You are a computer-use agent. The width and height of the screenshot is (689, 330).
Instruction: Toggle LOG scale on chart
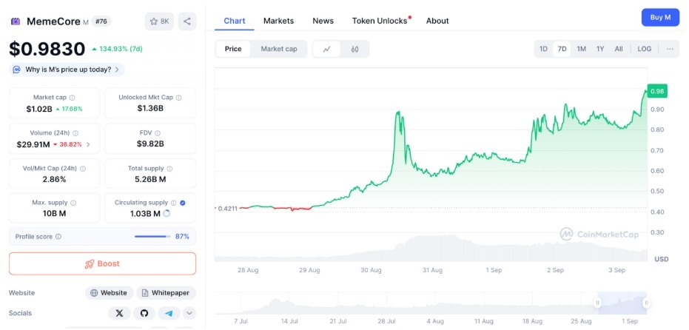[645, 50]
